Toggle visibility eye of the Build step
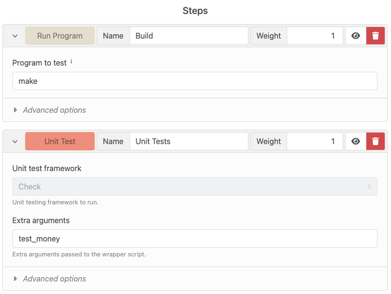Viewport: 391px width, 294px height. click(x=356, y=36)
